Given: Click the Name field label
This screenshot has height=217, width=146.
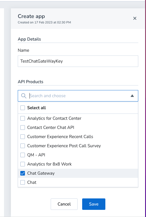Looking at the screenshot, I should tap(23, 50).
